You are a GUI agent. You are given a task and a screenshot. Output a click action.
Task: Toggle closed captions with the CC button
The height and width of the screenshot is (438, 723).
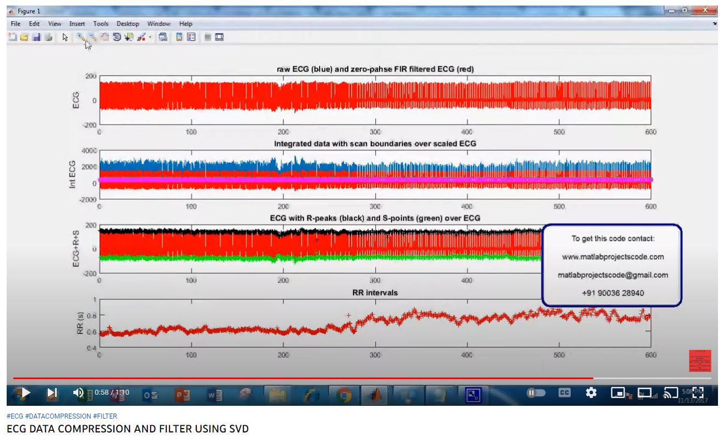point(564,392)
